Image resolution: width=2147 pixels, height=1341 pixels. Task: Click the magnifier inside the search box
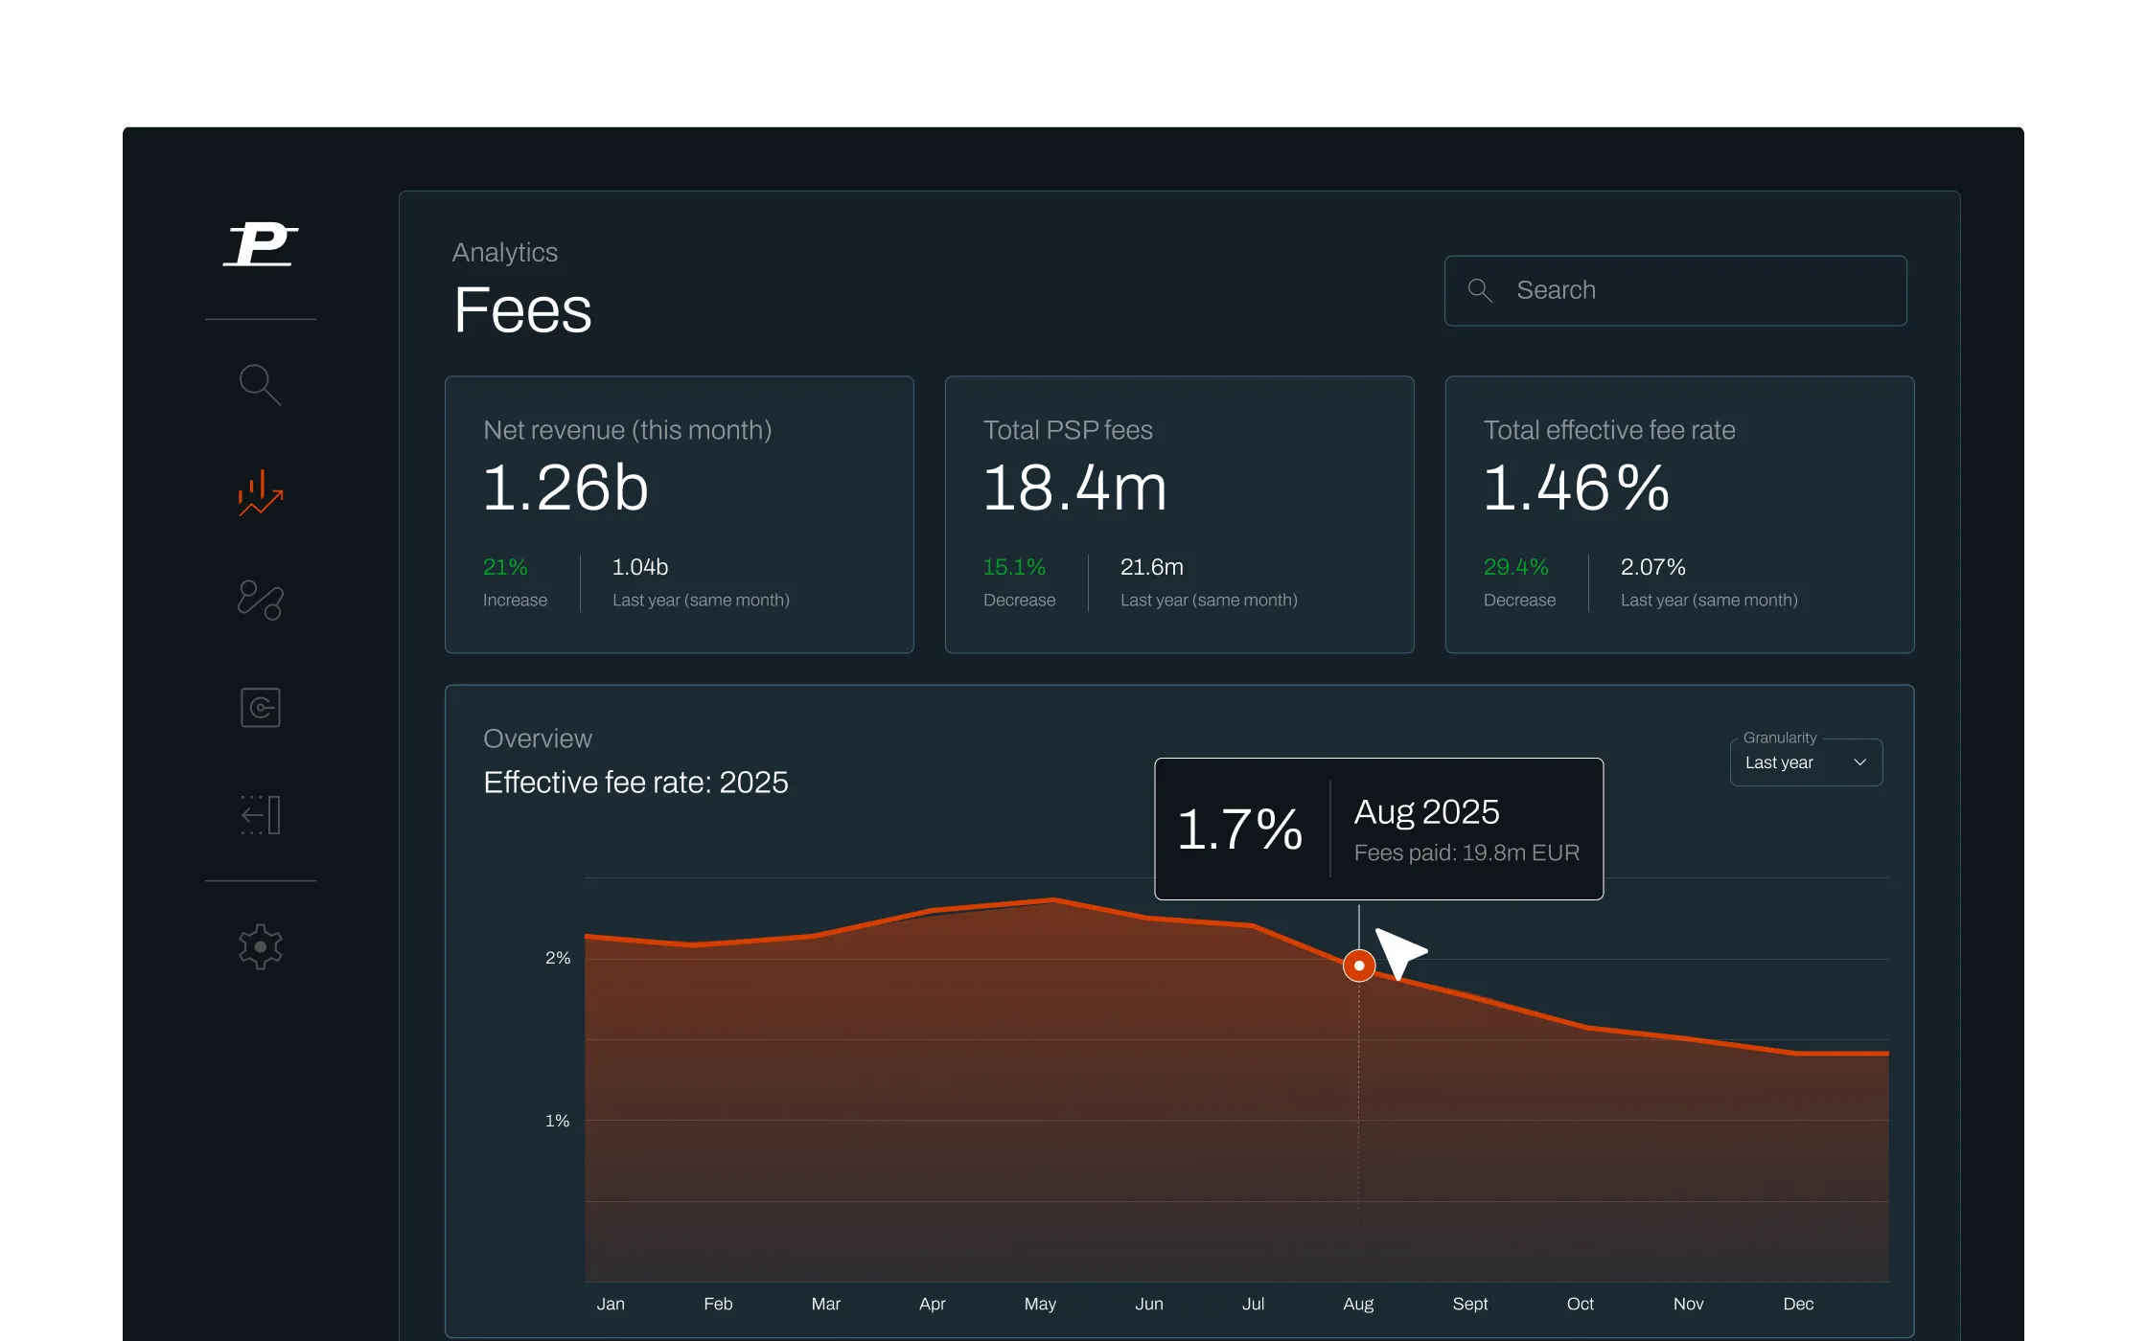[x=1480, y=290]
